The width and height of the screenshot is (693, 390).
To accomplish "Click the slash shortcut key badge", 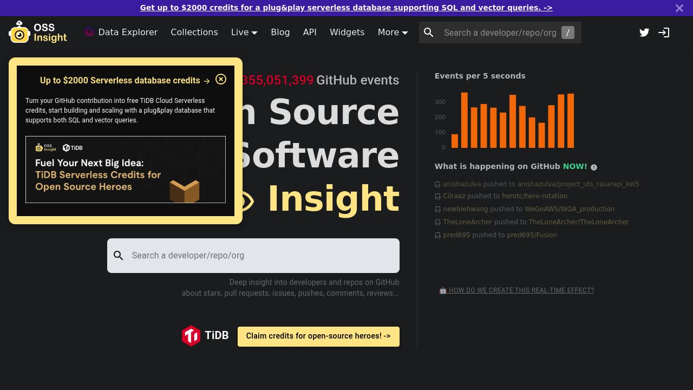I will [x=568, y=32].
